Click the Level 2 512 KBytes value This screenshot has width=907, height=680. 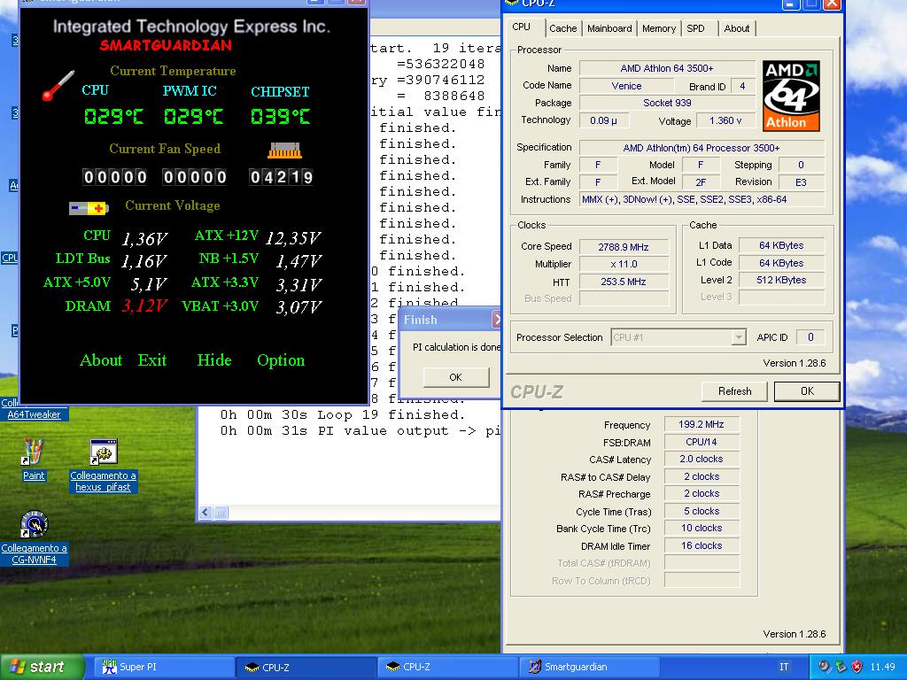tap(781, 280)
